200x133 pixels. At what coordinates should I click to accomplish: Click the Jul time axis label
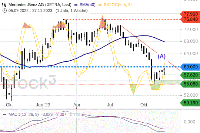pyautogui.click(x=110, y=105)
